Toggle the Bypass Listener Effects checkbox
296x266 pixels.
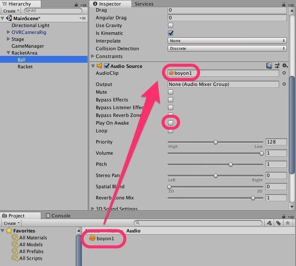tap(171, 107)
